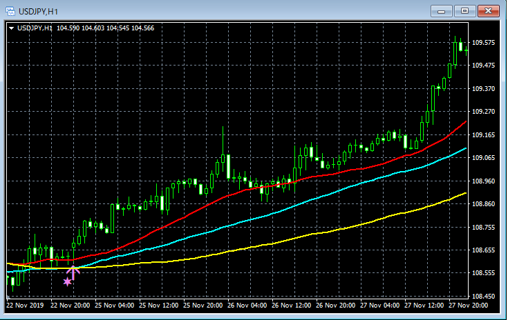The height and width of the screenshot is (320, 508).
Task: Click the 26 Nov 04:00 time label
Action: (x=247, y=306)
